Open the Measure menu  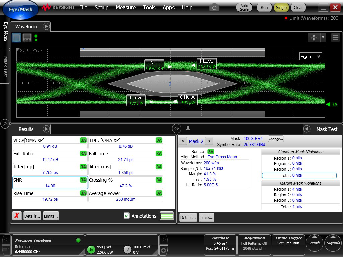[126, 7]
